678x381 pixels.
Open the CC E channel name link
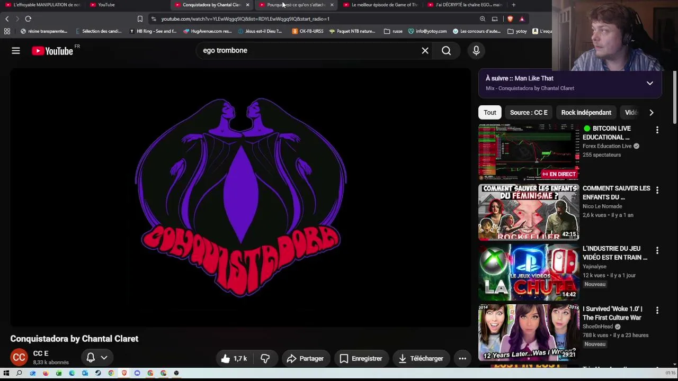click(41, 353)
